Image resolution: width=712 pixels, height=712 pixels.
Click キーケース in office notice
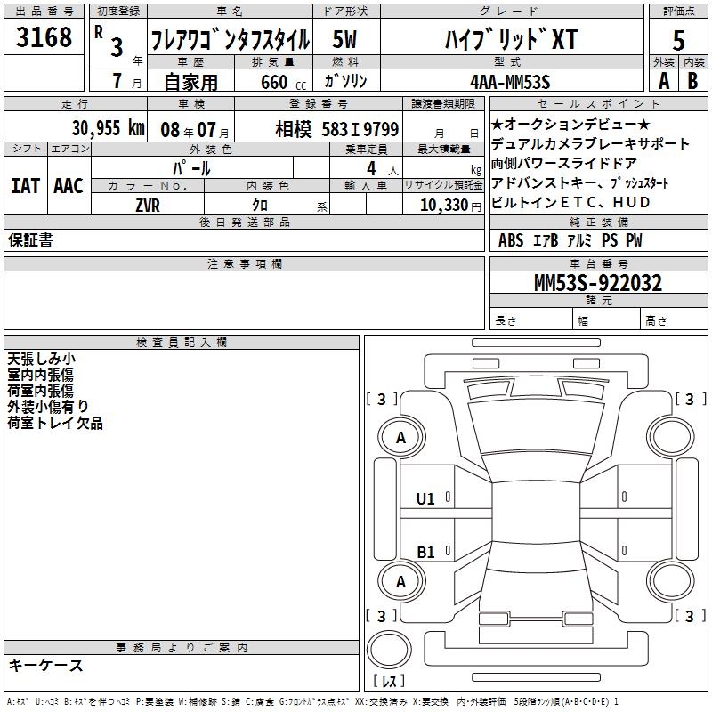[x=46, y=665]
